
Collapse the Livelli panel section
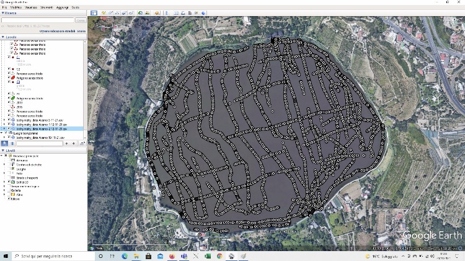point(2,150)
